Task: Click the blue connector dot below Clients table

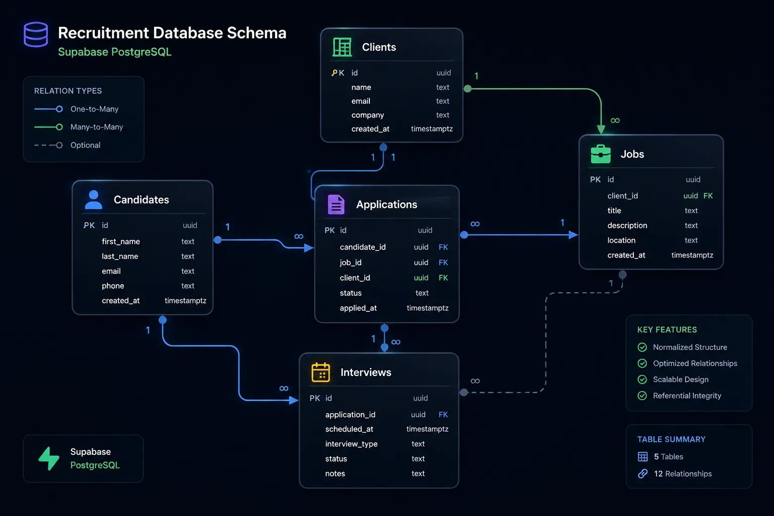Action: (x=383, y=147)
